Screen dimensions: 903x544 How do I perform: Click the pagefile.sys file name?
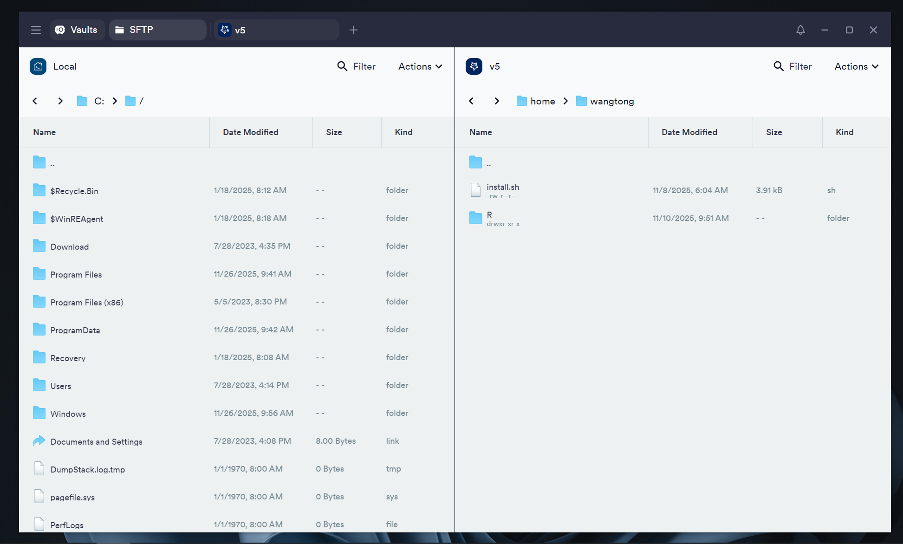pyautogui.click(x=72, y=498)
